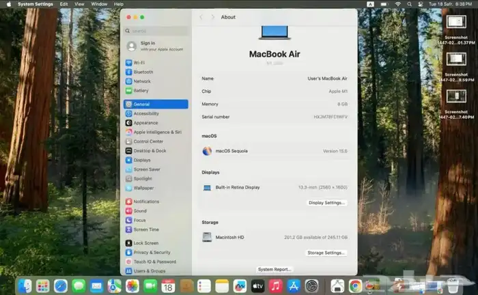478x295 pixels.
Task: Open Touch ID & Password settings
Action: tap(156, 262)
